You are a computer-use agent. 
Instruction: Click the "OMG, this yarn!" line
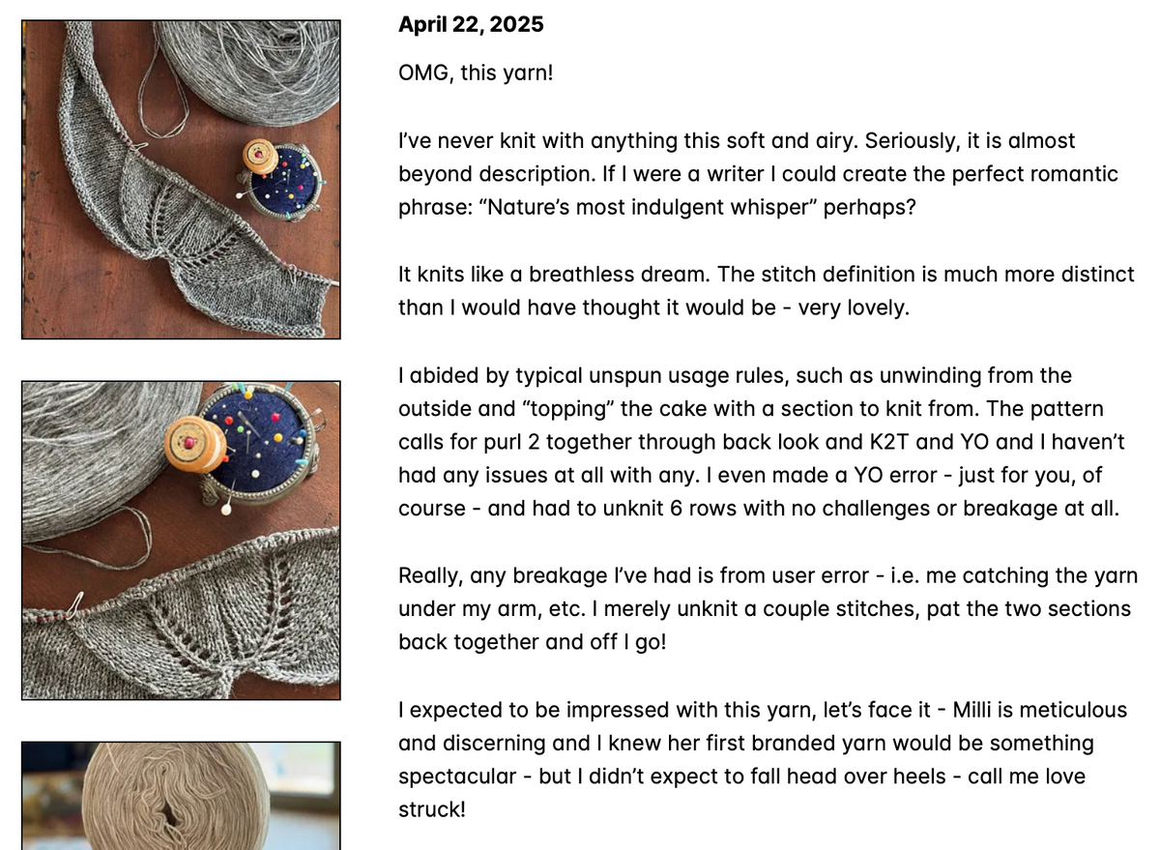(476, 73)
